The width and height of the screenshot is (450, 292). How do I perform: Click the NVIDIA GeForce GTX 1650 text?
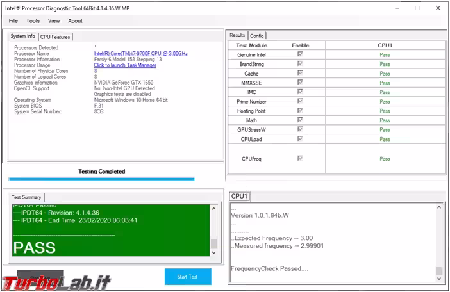coord(124,83)
